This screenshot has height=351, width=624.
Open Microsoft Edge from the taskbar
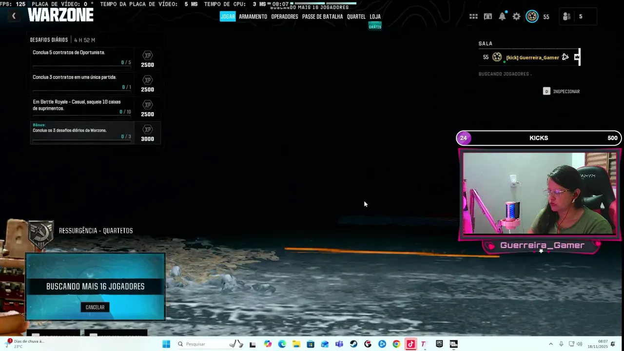(x=282, y=344)
